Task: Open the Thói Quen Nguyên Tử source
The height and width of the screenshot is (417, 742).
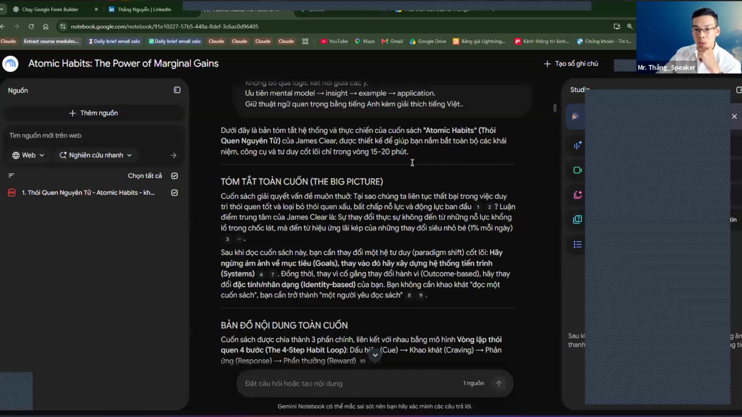Action: [x=88, y=193]
